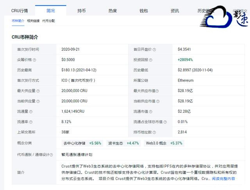Click the info icon beside 首日开盘价

[x=154, y=50]
